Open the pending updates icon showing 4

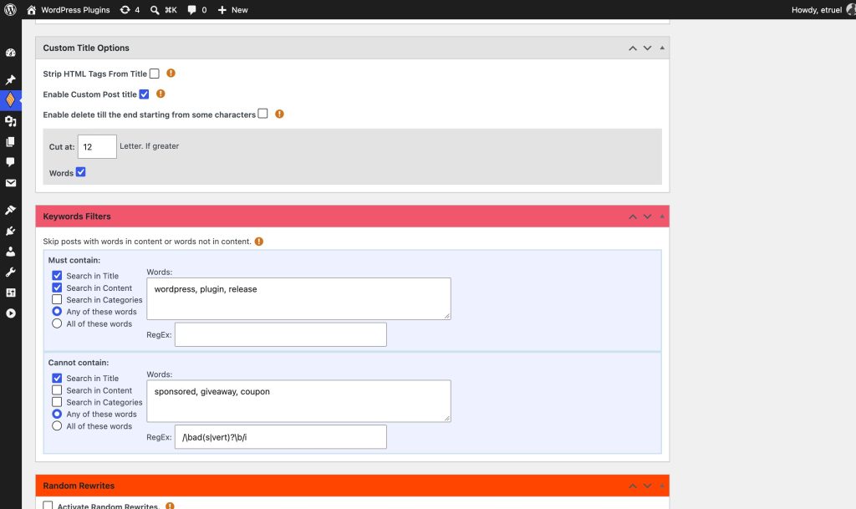click(130, 10)
